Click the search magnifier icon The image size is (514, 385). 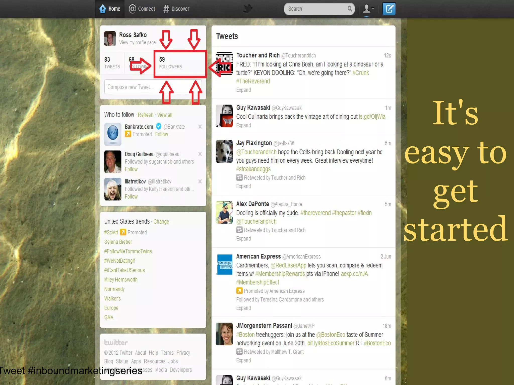click(350, 9)
